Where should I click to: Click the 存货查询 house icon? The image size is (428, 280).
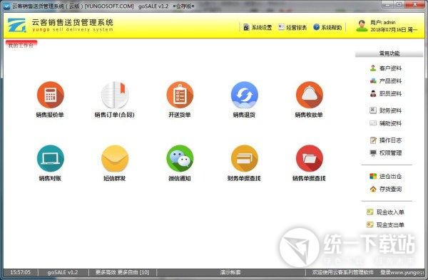point(373,189)
